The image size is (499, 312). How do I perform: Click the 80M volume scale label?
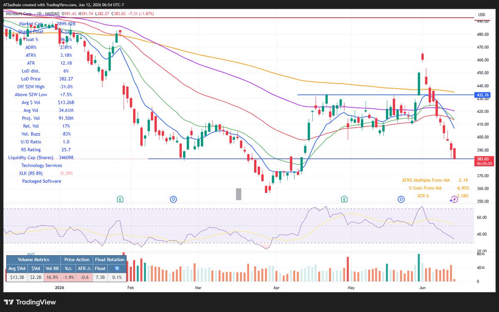[481, 254]
